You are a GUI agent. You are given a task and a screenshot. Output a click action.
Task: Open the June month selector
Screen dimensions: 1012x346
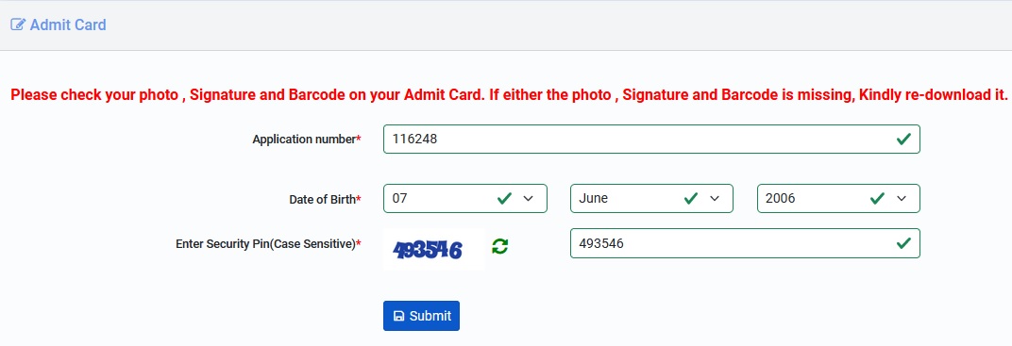coord(651,198)
